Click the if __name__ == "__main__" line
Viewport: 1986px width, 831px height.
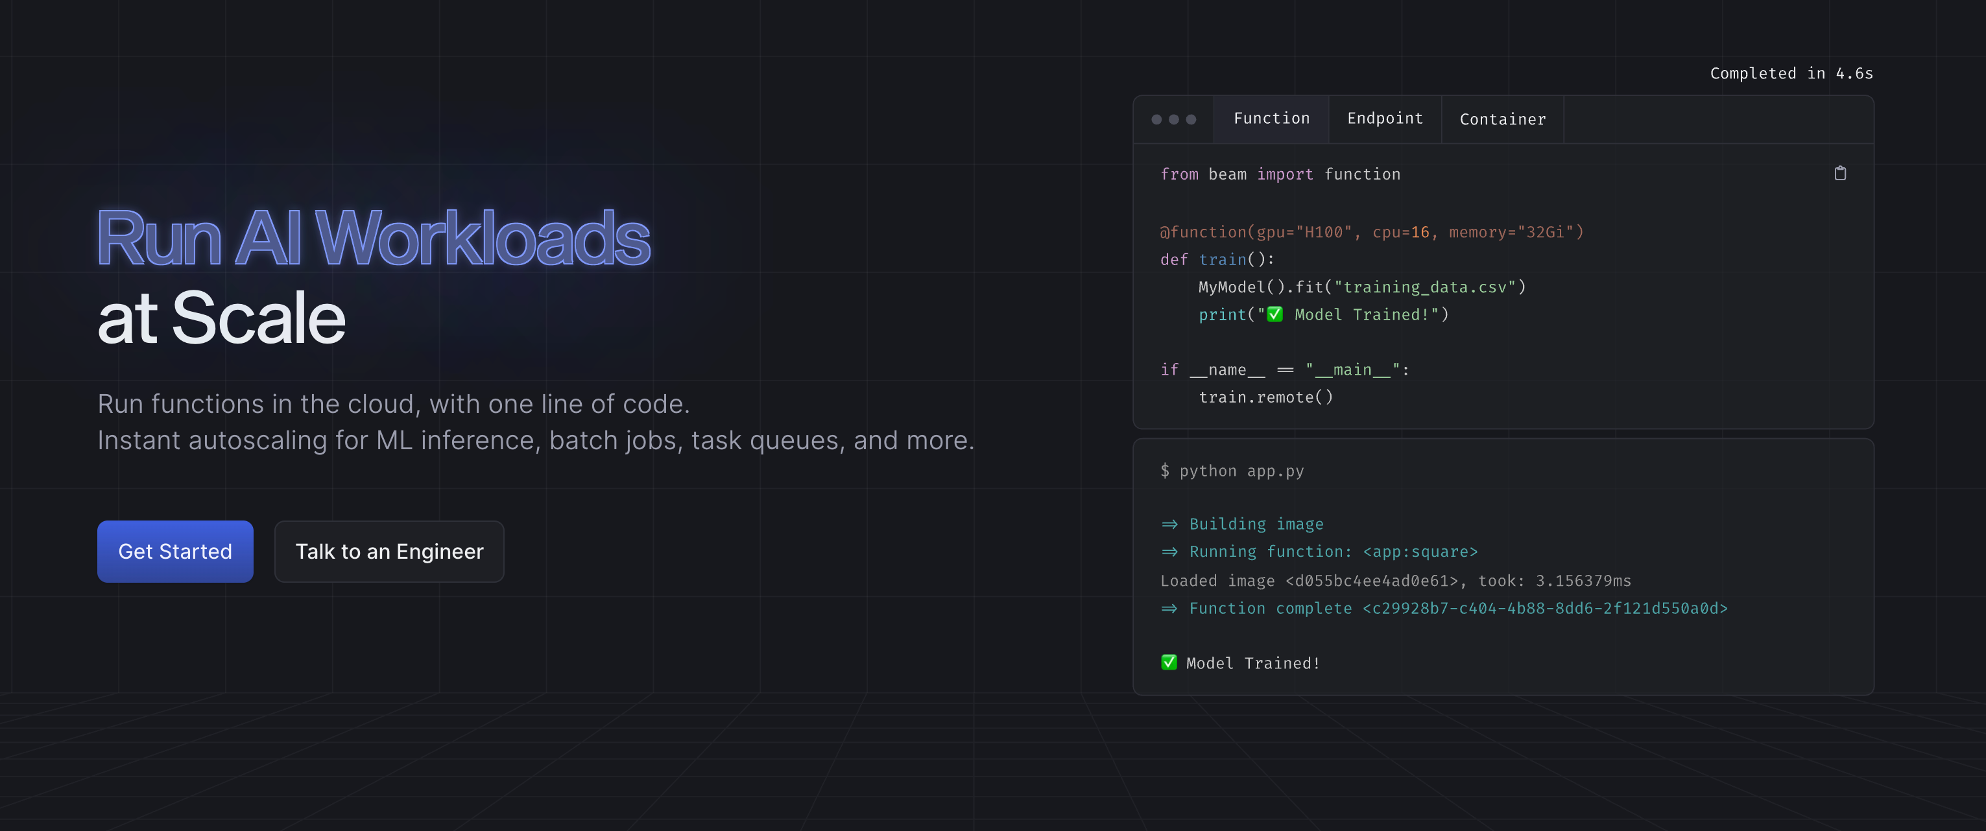(1284, 369)
